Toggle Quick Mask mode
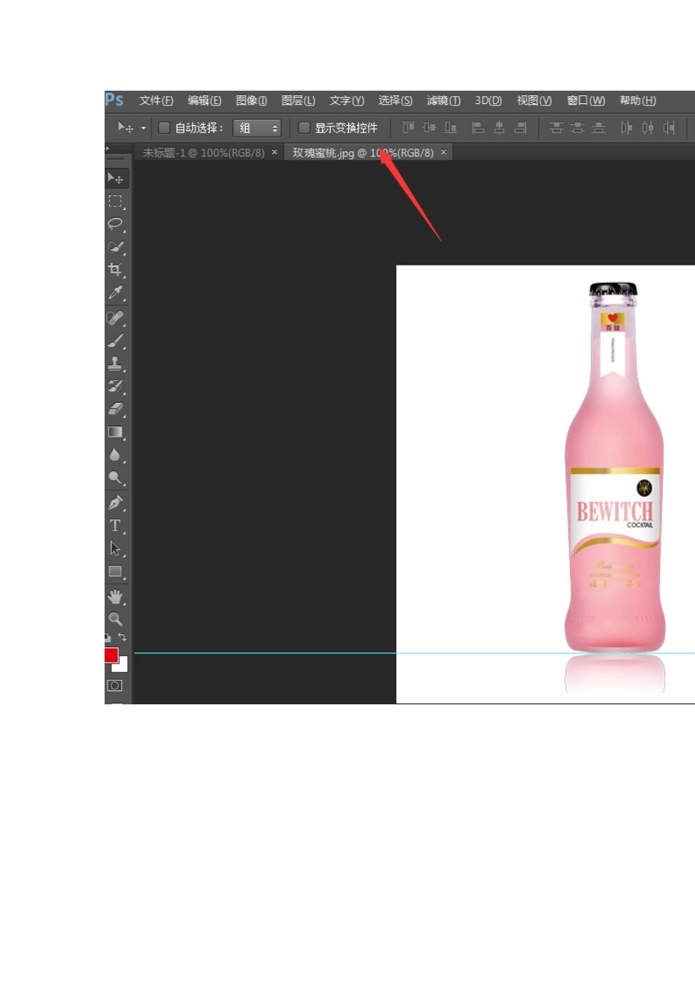The height and width of the screenshot is (983, 695). pos(115,686)
